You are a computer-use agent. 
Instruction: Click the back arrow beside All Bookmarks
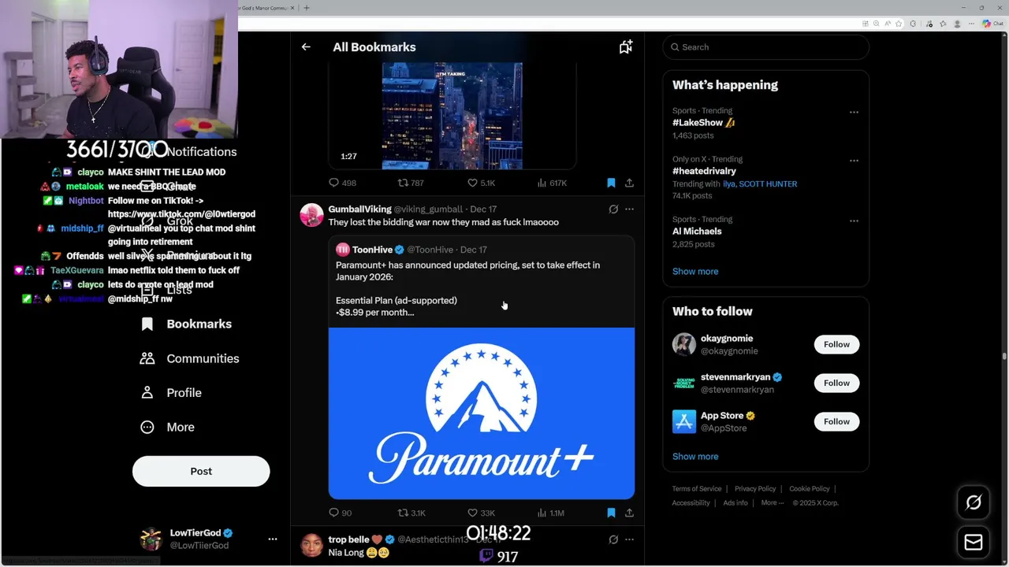[306, 47]
